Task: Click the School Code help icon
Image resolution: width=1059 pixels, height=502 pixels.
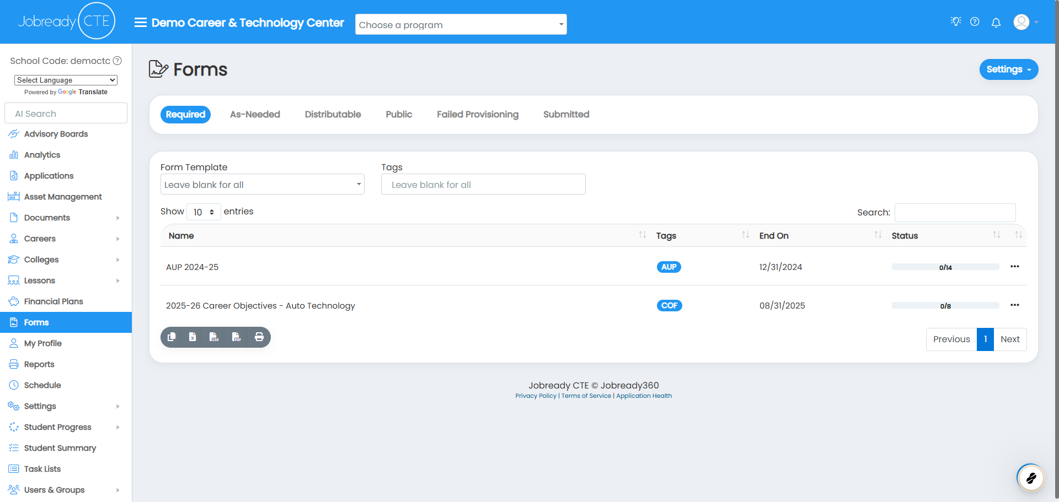Action: (117, 61)
